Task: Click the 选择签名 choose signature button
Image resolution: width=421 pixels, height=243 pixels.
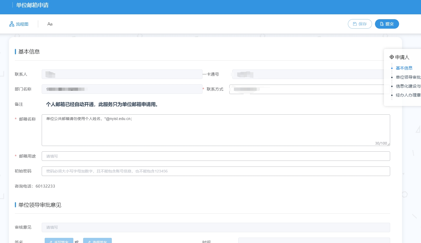Action: click(97, 241)
